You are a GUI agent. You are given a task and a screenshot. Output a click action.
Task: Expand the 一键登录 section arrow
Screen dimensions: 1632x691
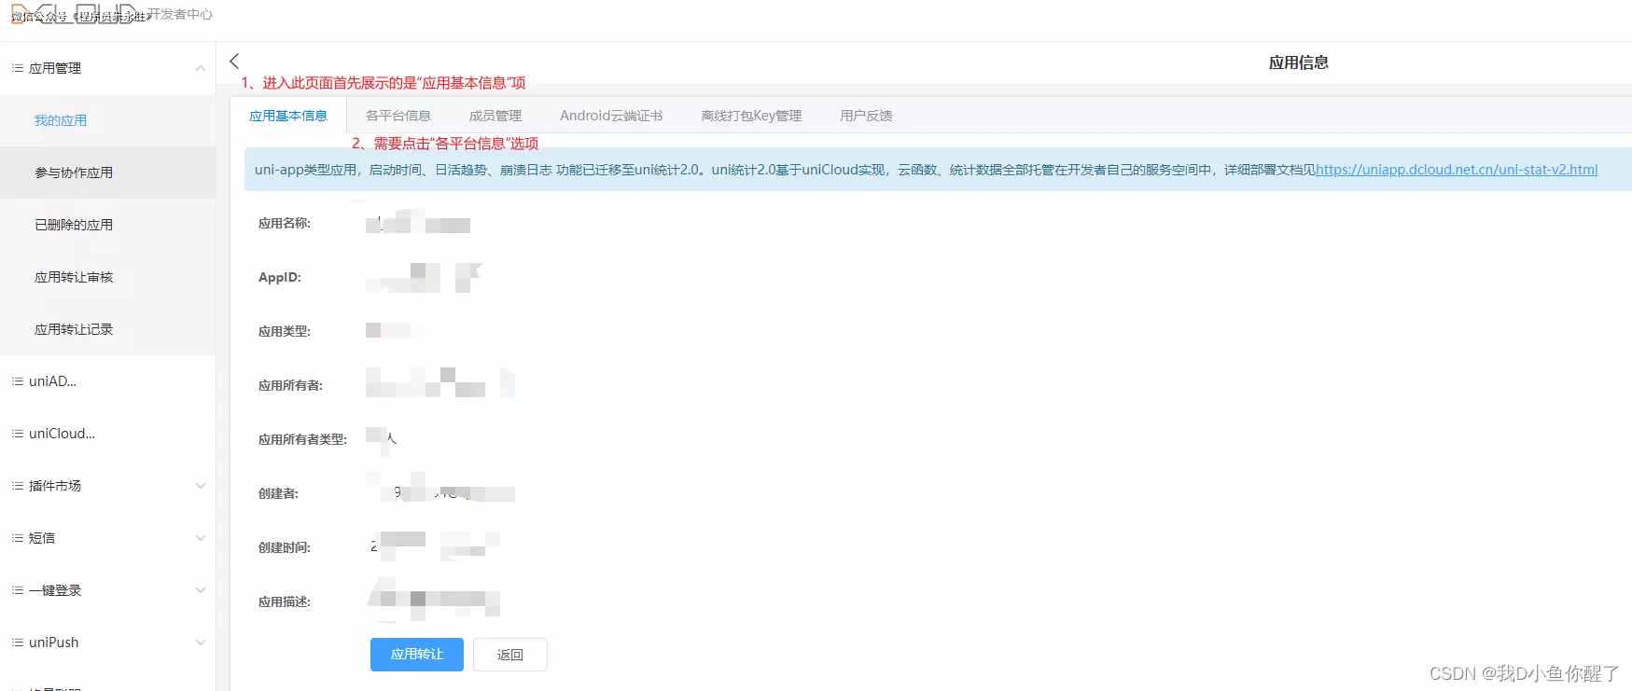[x=200, y=590]
